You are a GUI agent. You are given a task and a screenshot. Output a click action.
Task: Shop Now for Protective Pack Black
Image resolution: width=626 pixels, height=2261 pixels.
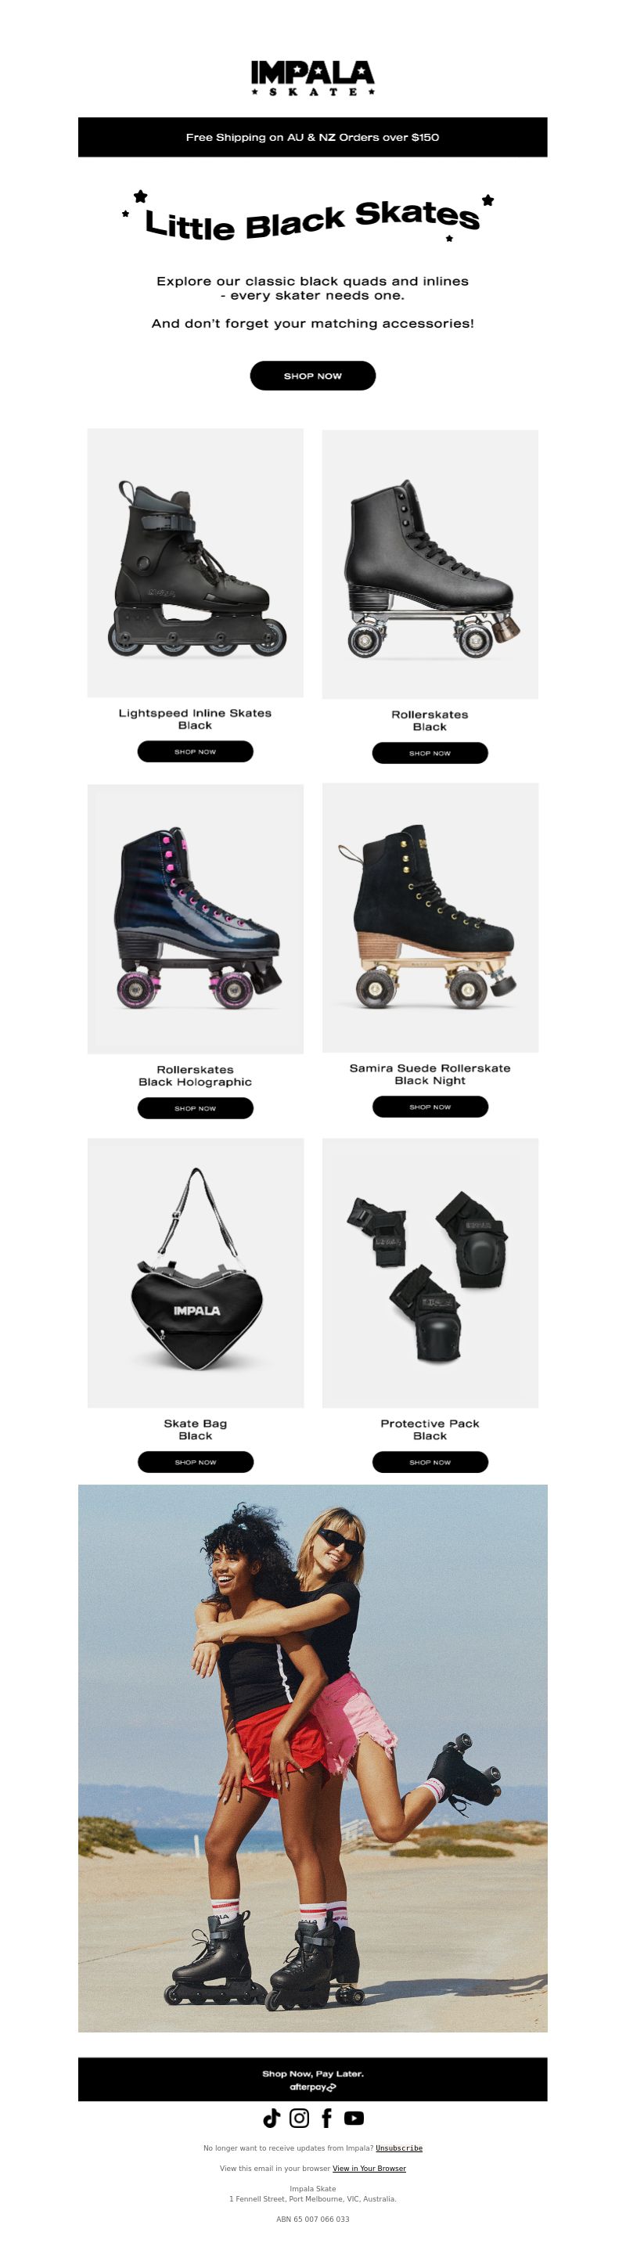tap(430, 1462)
